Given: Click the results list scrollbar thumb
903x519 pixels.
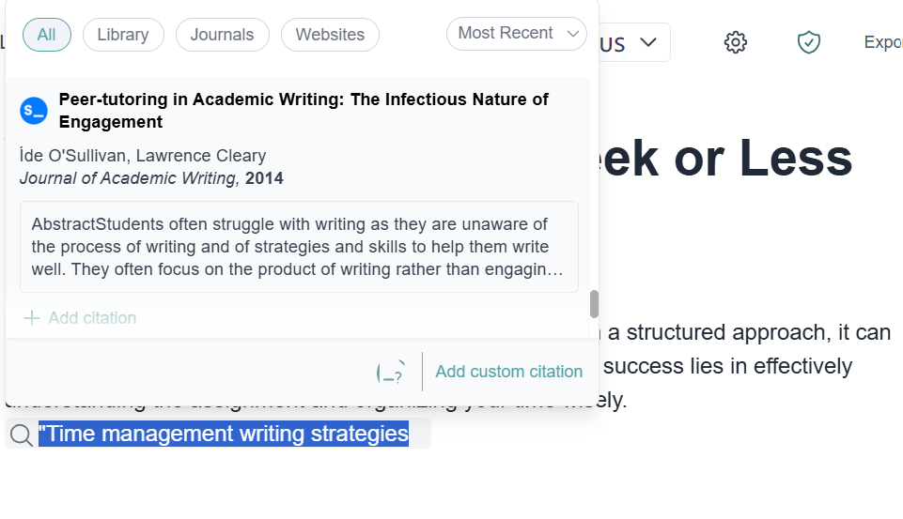Looking at the screenshot, I should click(594, 304).
